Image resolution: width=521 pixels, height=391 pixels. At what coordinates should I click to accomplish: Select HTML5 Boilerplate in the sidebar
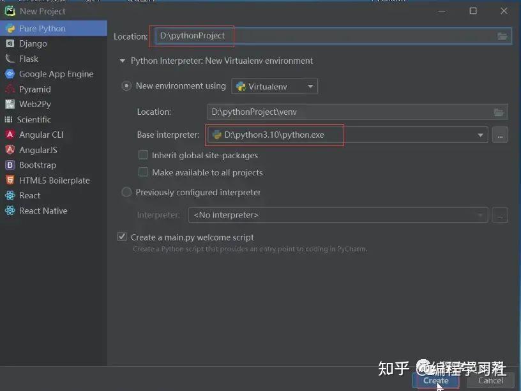click(54, 180)
